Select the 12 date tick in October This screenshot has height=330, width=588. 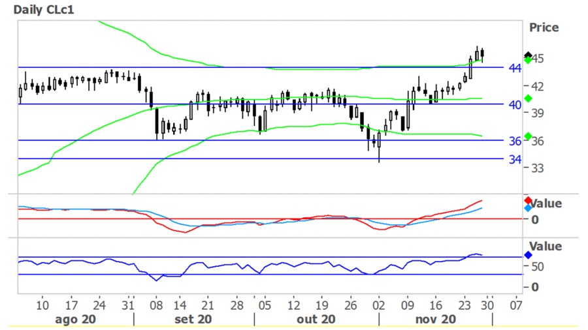pyautogui.click(x=293, y=305)
